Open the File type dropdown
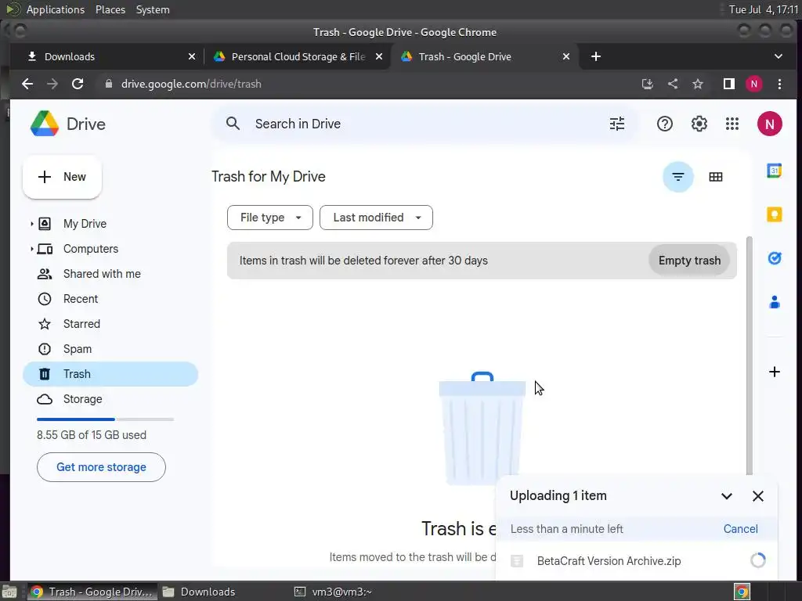Viewport: 802px width, 601px height. [270, 218]
